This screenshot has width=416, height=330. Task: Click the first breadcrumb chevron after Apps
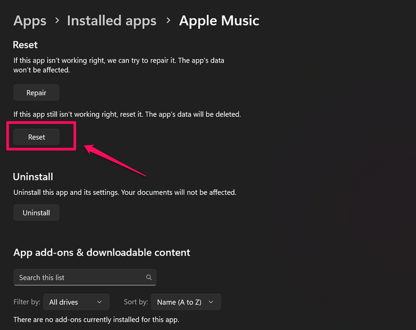click(57, 21)
